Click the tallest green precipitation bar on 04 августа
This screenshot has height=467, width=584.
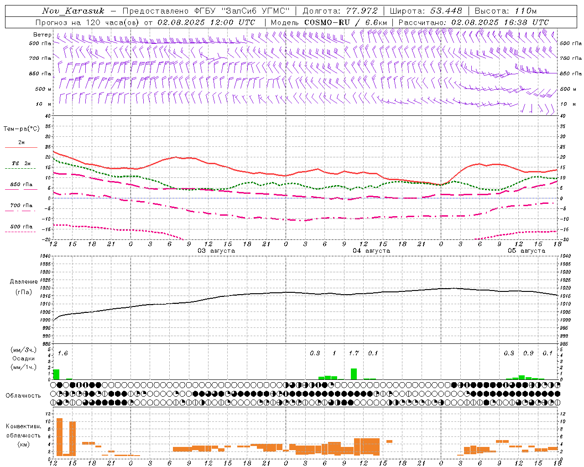coord(354,374)
